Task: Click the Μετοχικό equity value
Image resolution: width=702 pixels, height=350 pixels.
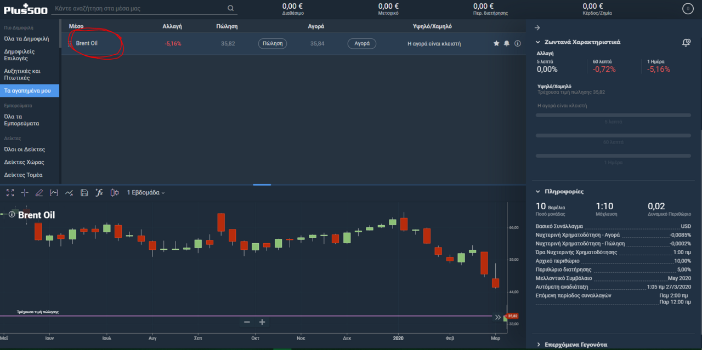Action: tap(388, 6)
